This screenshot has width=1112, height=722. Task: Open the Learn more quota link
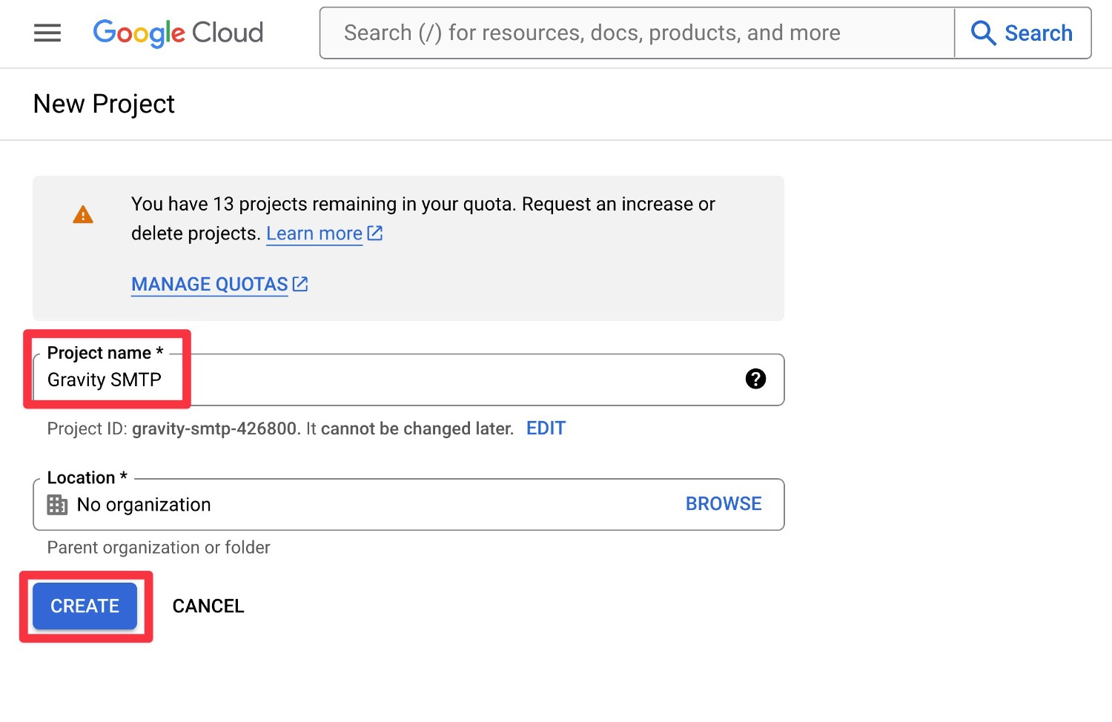(314, 234)
